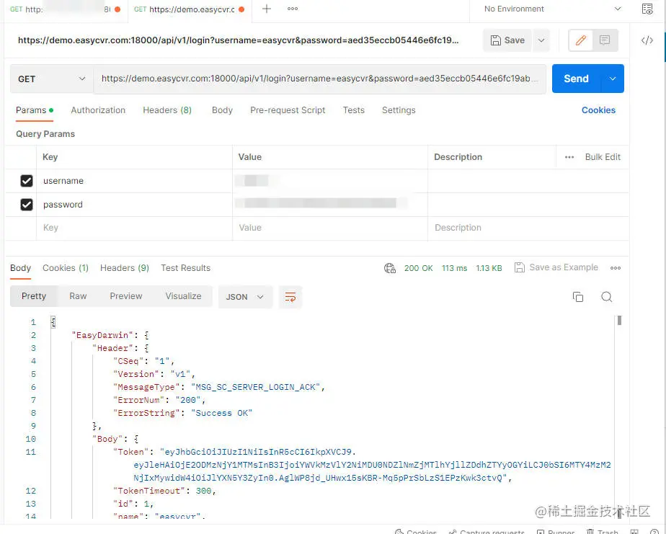
Task: Click the empty Key field in new row
Action: coord(134,228)
